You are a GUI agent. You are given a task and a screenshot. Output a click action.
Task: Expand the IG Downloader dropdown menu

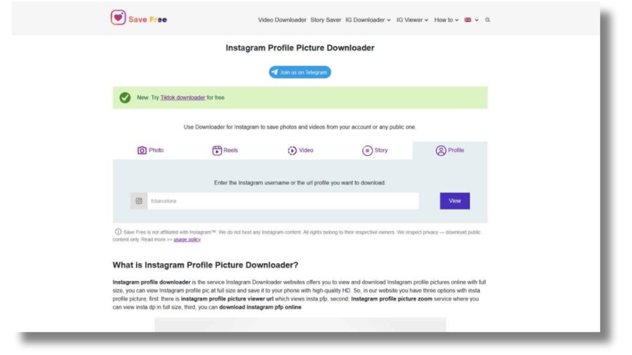click(x=368, y=20)
